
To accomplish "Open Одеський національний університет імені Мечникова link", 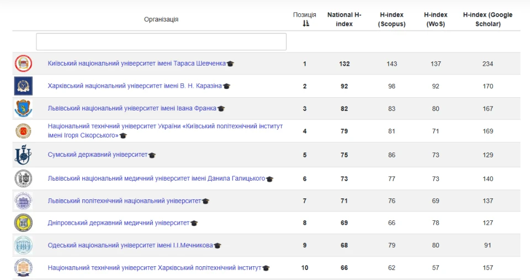I will click(x=130, y=245).
